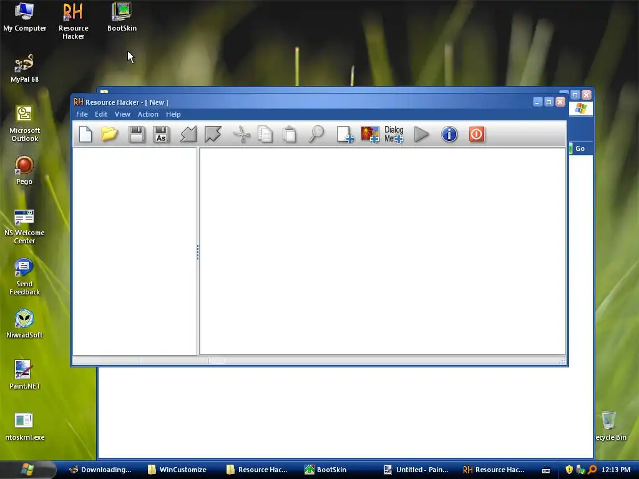The height and width of the screenshot is (479, 639).
Task: Switch to Untitled - Paint taskbar item
Action: [x=416, y=470]
